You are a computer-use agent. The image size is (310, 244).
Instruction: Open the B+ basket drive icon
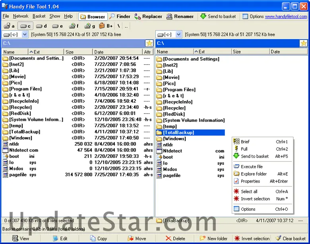(106, 26)
